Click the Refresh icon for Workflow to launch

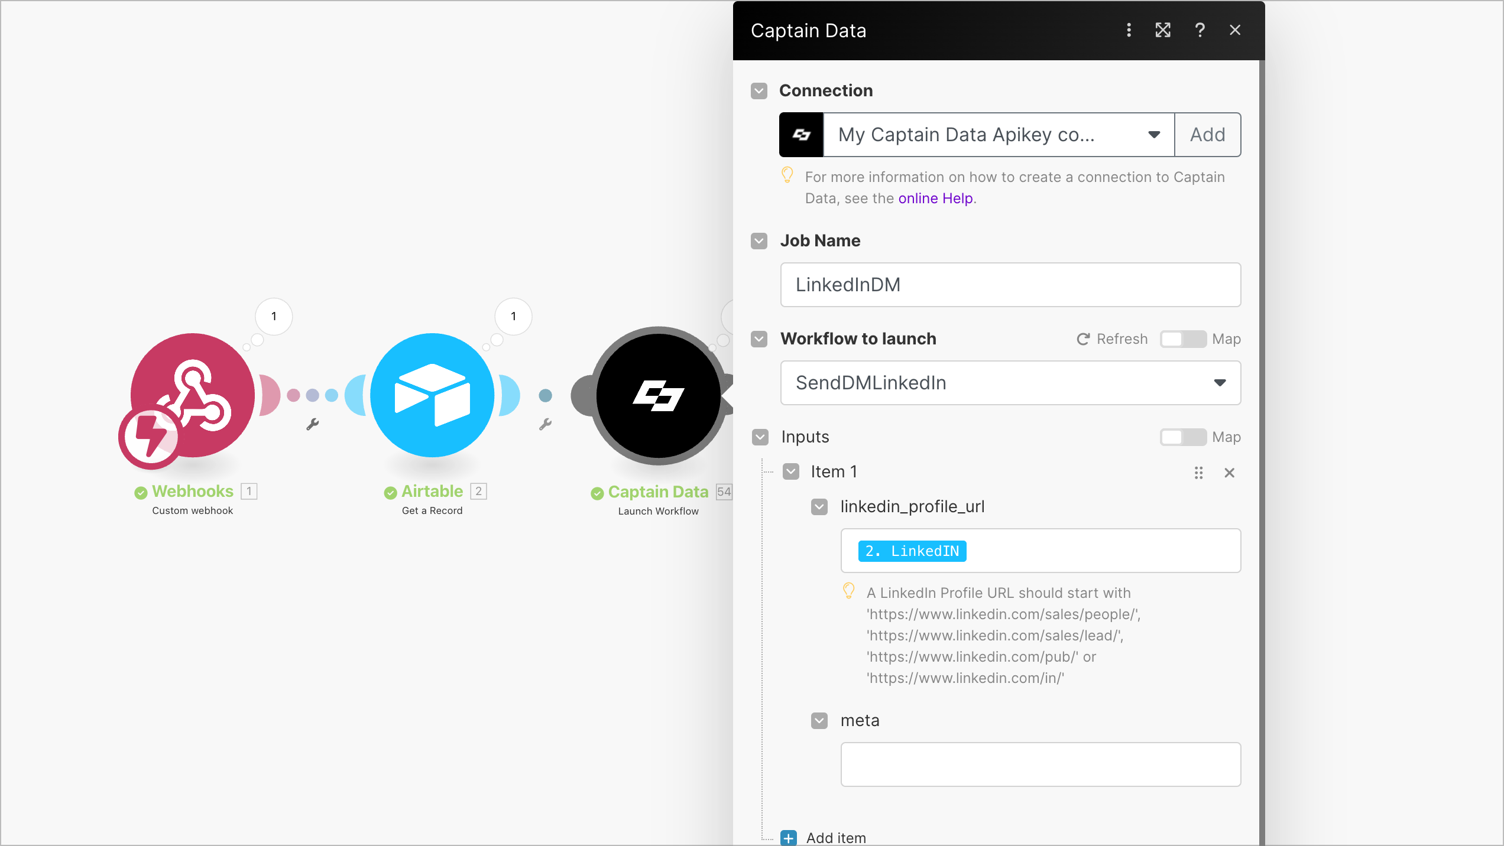pos(1082,339)
